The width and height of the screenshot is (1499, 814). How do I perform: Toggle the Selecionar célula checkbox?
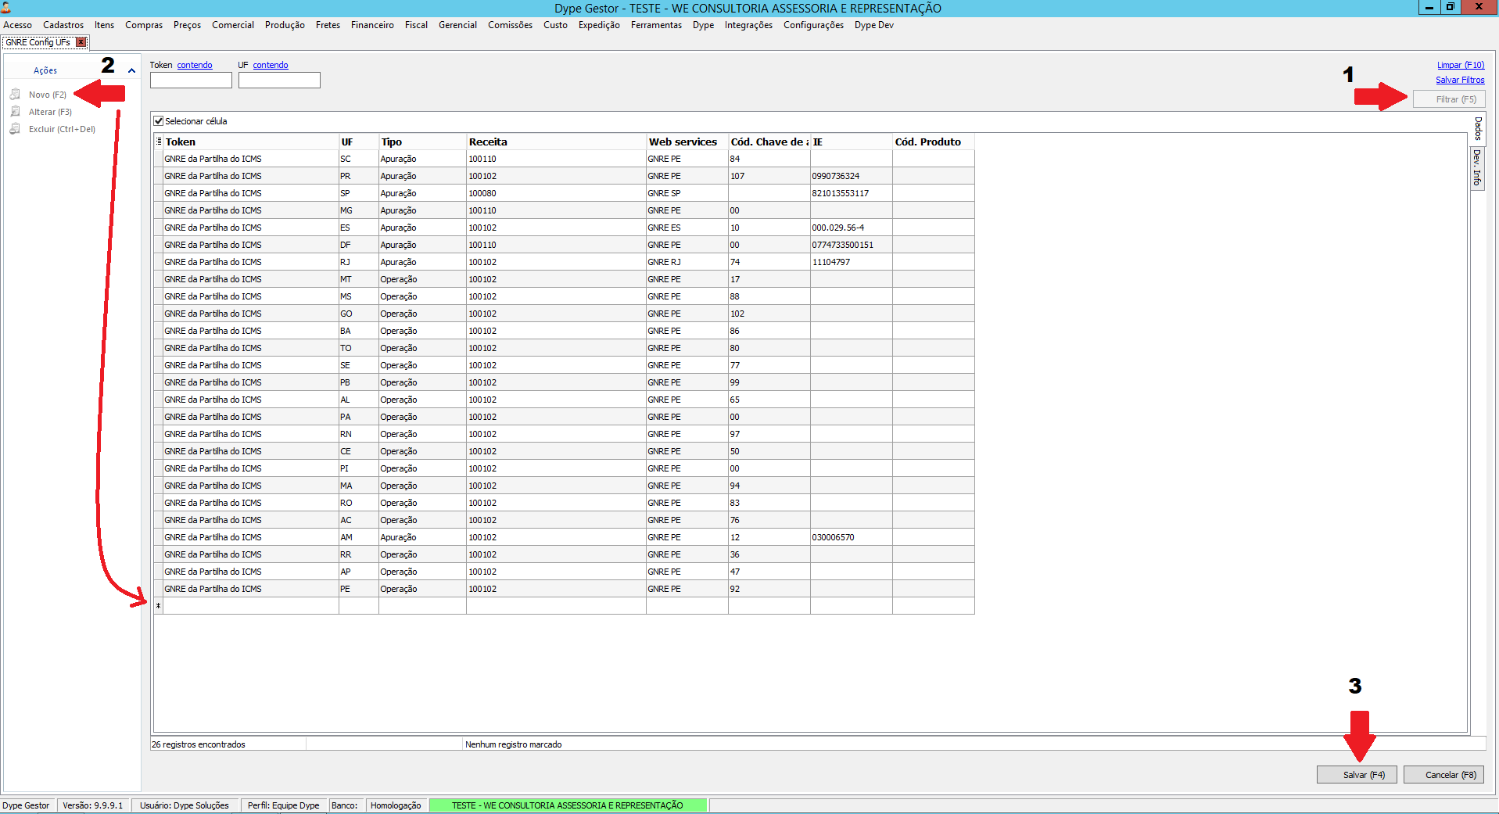(x=159, y=121)
